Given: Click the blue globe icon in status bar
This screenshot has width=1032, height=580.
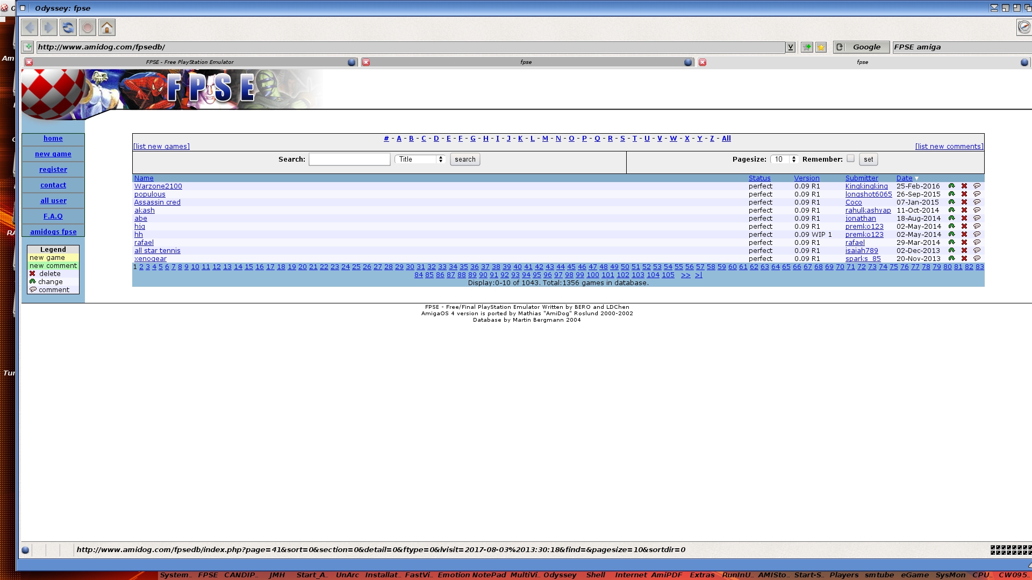Looking at the screenshot, I should (25, 550).
